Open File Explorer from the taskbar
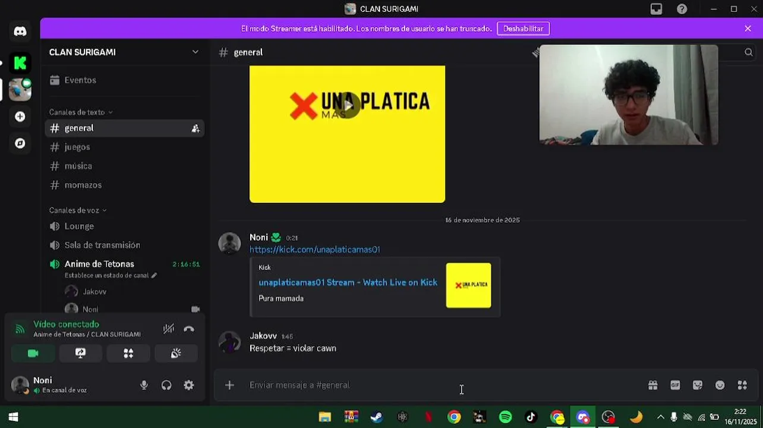 coord(325,417)
